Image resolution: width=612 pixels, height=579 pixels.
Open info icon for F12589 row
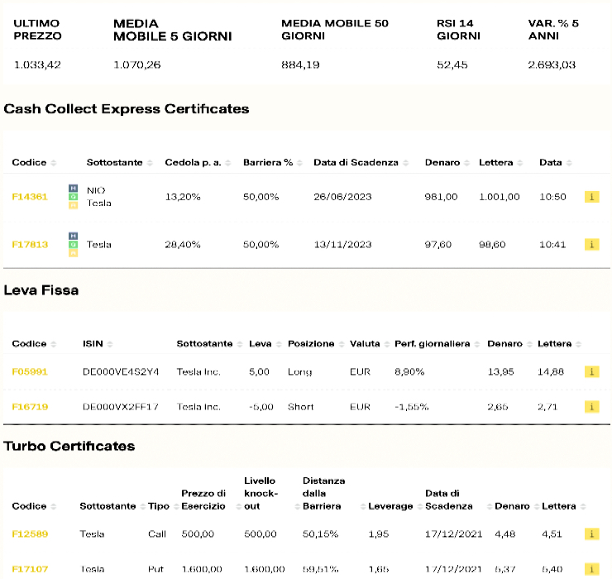click(x=591, y=534)
